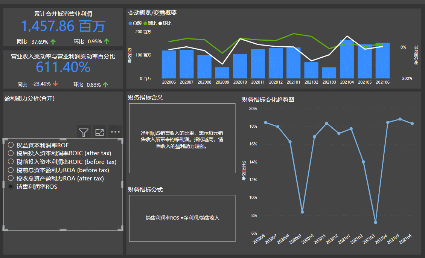The height and width of the screenshot is (258, 425).
Task: Click the 202106 bar in overview chart
Action: (x=382, y=61)
